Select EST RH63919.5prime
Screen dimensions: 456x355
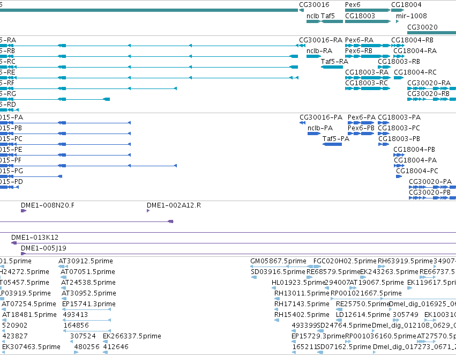point(405,261)
